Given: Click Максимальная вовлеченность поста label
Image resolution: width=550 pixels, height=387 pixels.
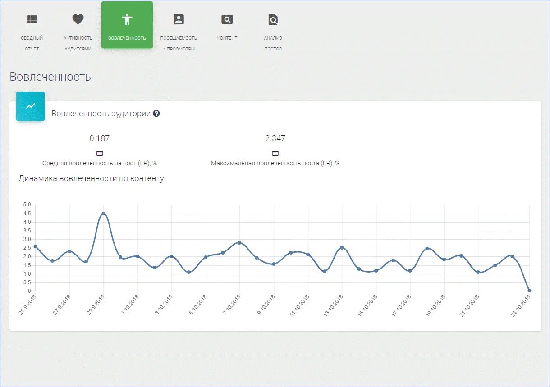Looking at the screenshot, I should (x=275, y=164).
